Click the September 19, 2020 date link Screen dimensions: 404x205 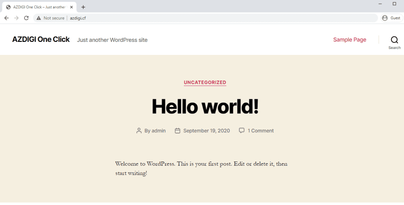(206, 131)
